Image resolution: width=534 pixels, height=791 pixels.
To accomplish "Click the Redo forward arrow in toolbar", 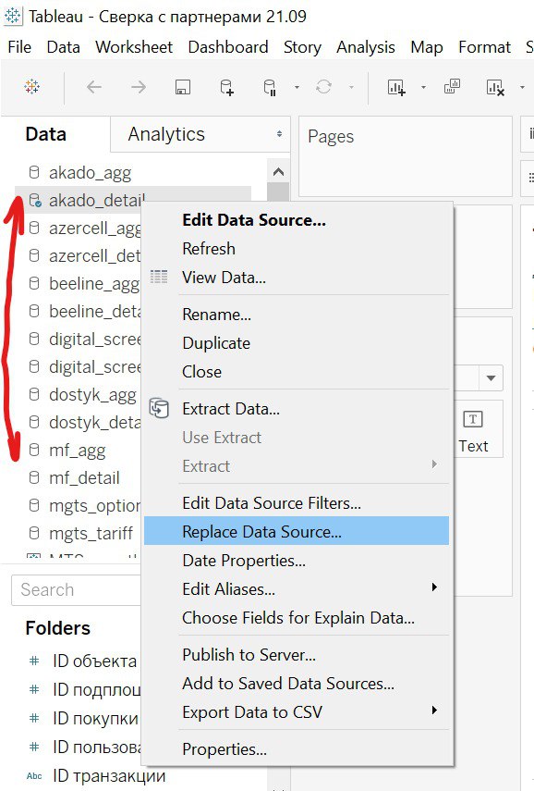I will [138, 87].
